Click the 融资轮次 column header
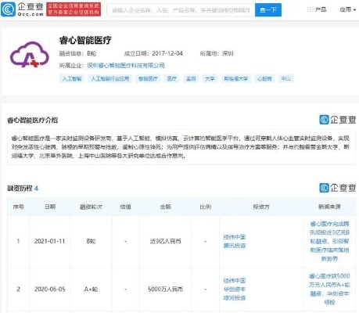359x313 pixels. tap(91, 207)
